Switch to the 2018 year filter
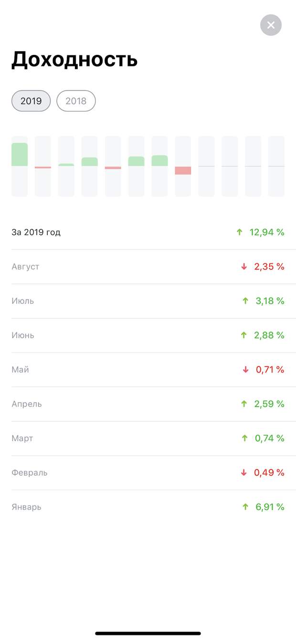This screenshot has width=296, height=641. pos(76,101)
